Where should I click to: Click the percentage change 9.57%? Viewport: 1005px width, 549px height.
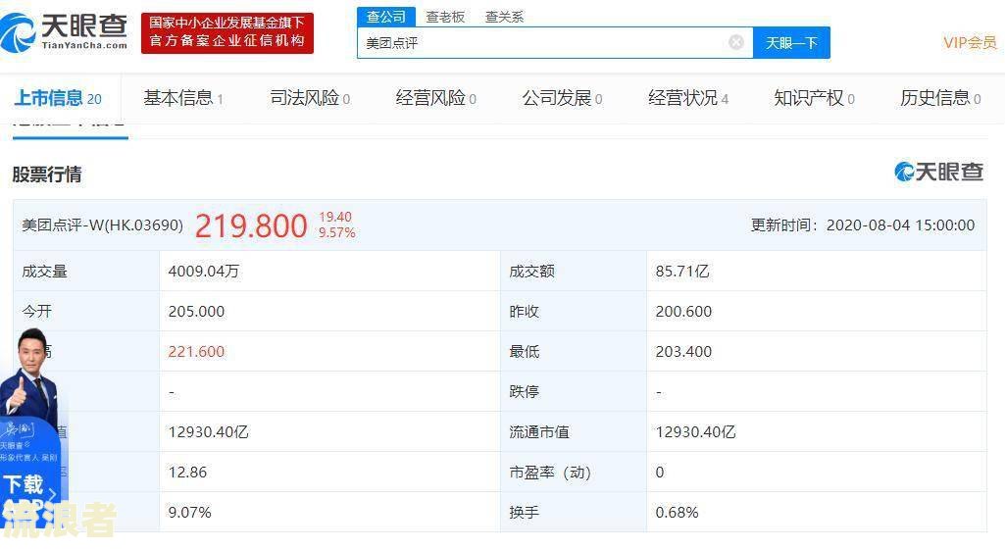[x=337, y=232]
